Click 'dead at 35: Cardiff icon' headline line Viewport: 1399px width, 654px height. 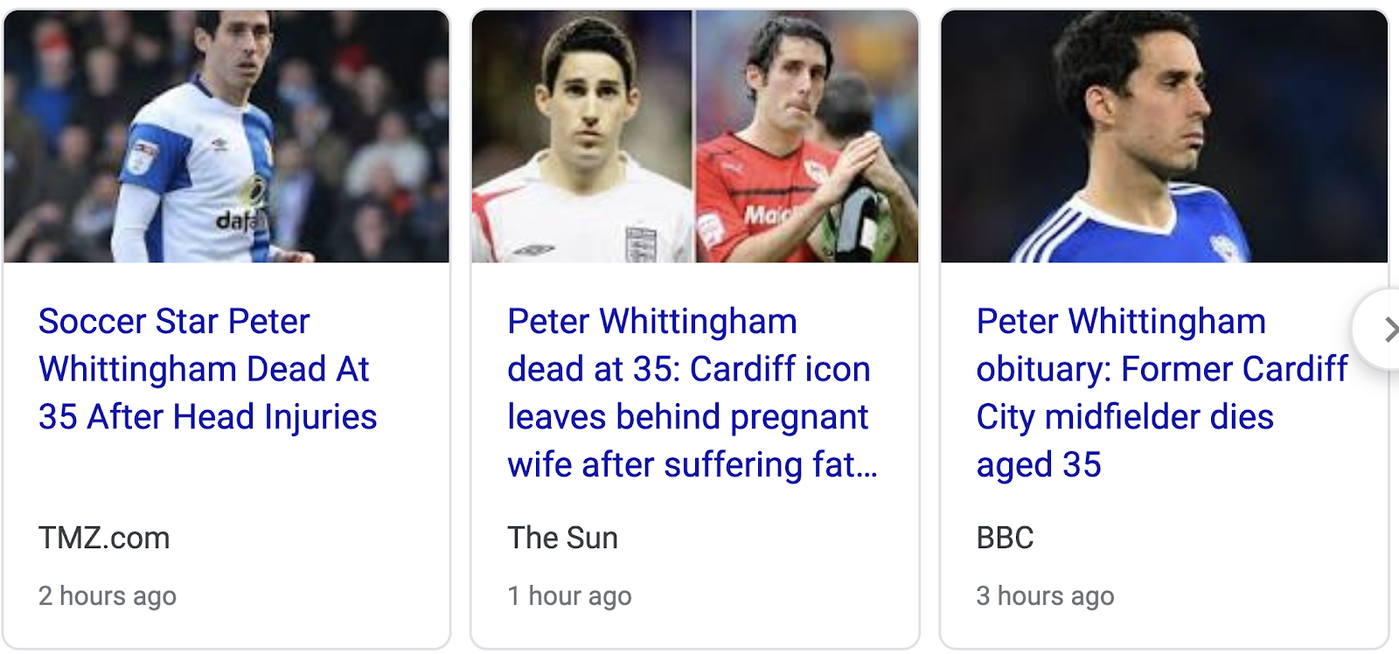click(x=689, y=369)
